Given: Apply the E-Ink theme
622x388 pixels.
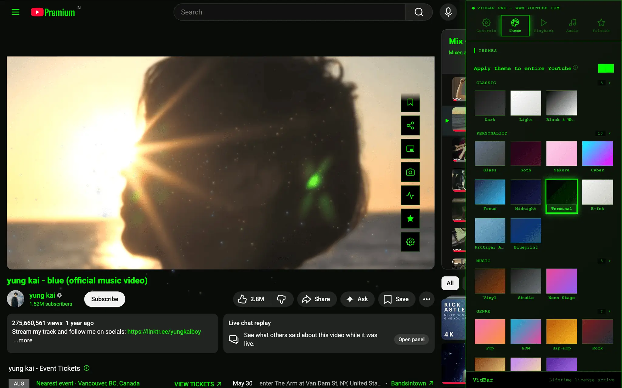Looking at the screenshot, I should 597,195.
